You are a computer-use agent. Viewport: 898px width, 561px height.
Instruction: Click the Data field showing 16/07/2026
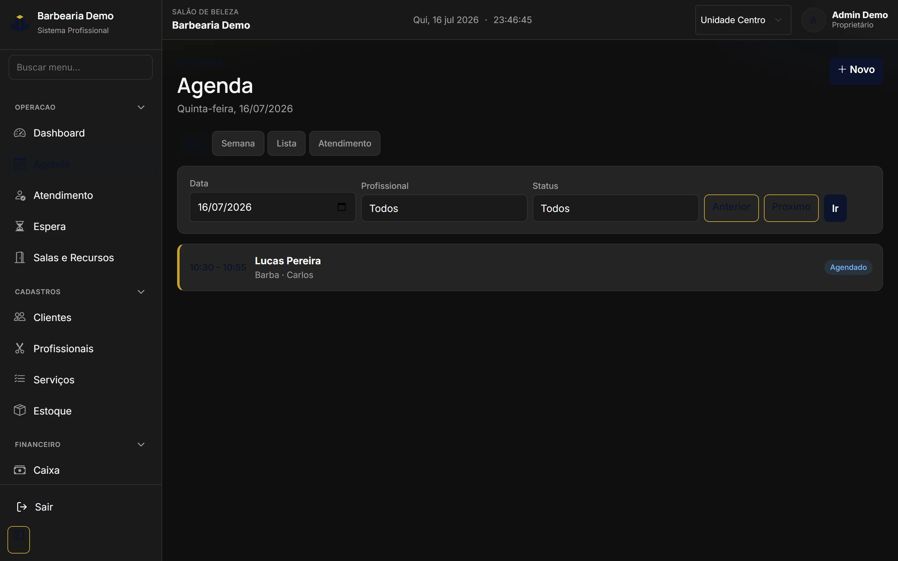coord(273,207)
